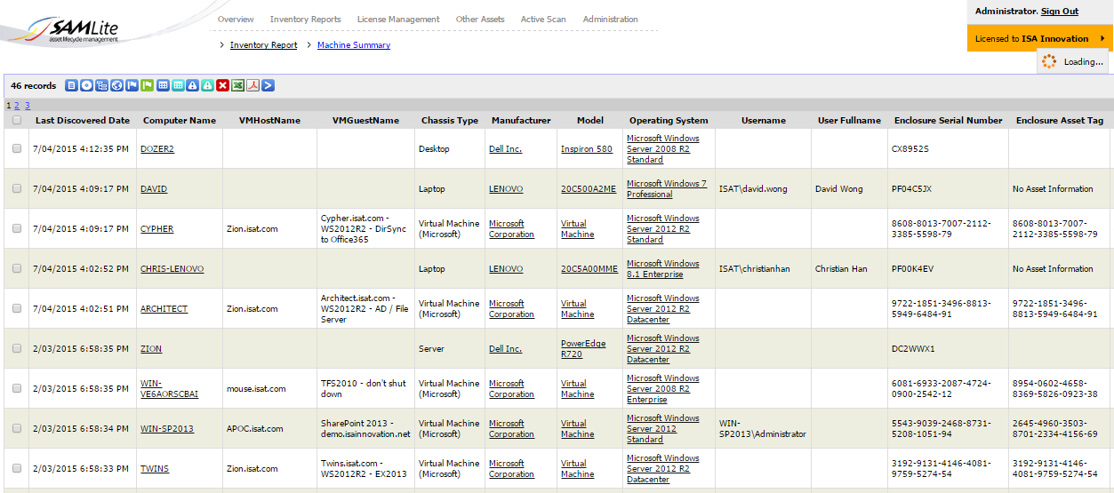Check the box for ZION row
1114x493 pixels.
pyautogui.click(x=17, y=349)
